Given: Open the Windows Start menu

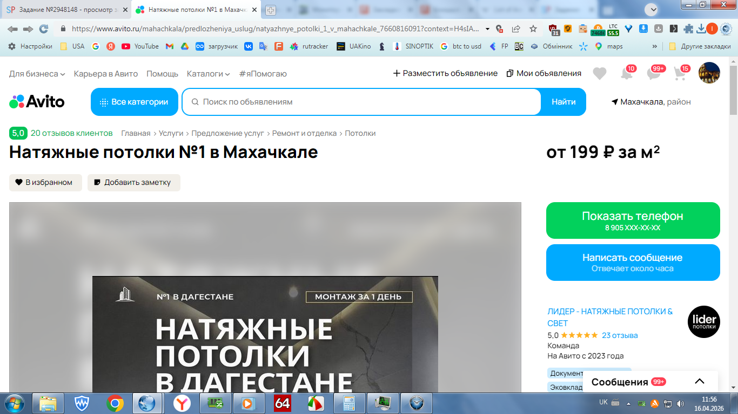Looking at the screenshot, I should pos(14,403).
